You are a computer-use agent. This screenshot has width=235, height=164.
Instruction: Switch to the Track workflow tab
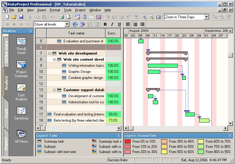point(6,113)
